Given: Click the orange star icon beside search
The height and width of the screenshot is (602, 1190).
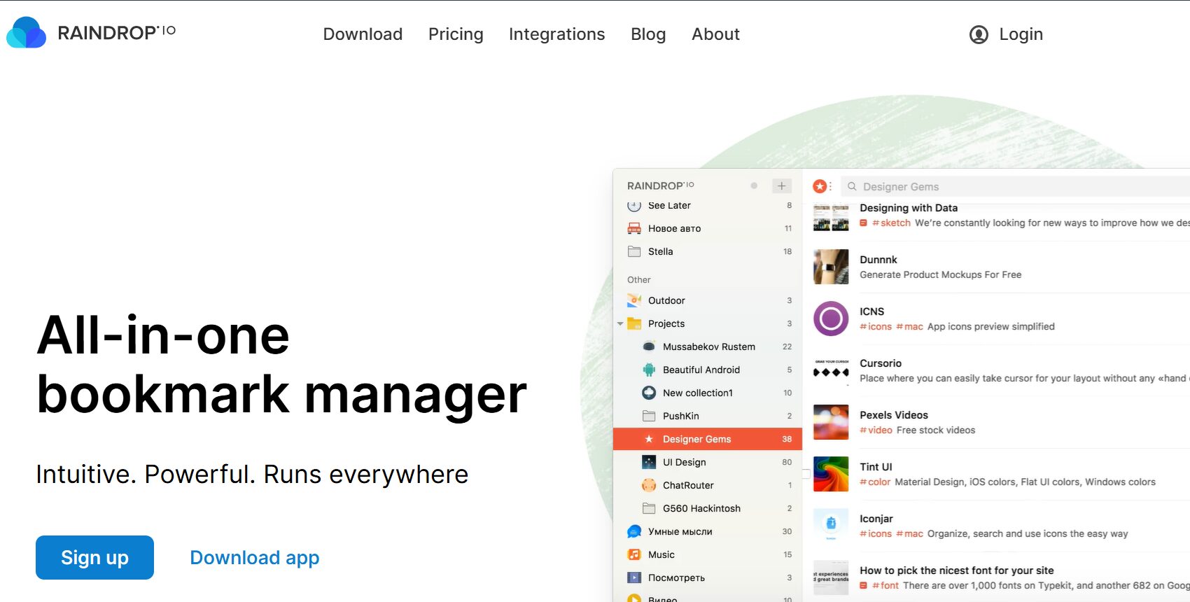Looking at the screenshot, I should click(x=819, y=186).
